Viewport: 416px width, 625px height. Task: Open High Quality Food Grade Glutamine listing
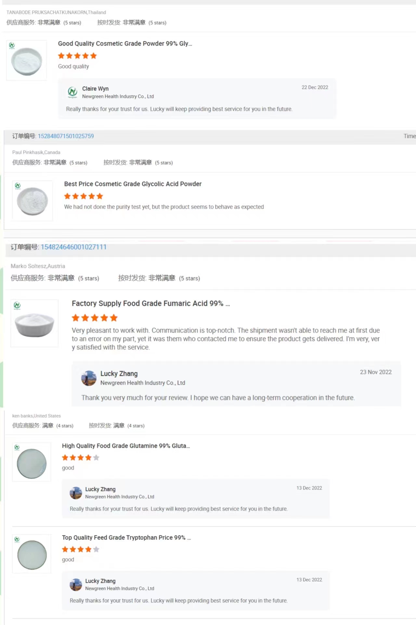tap(126, 446)
